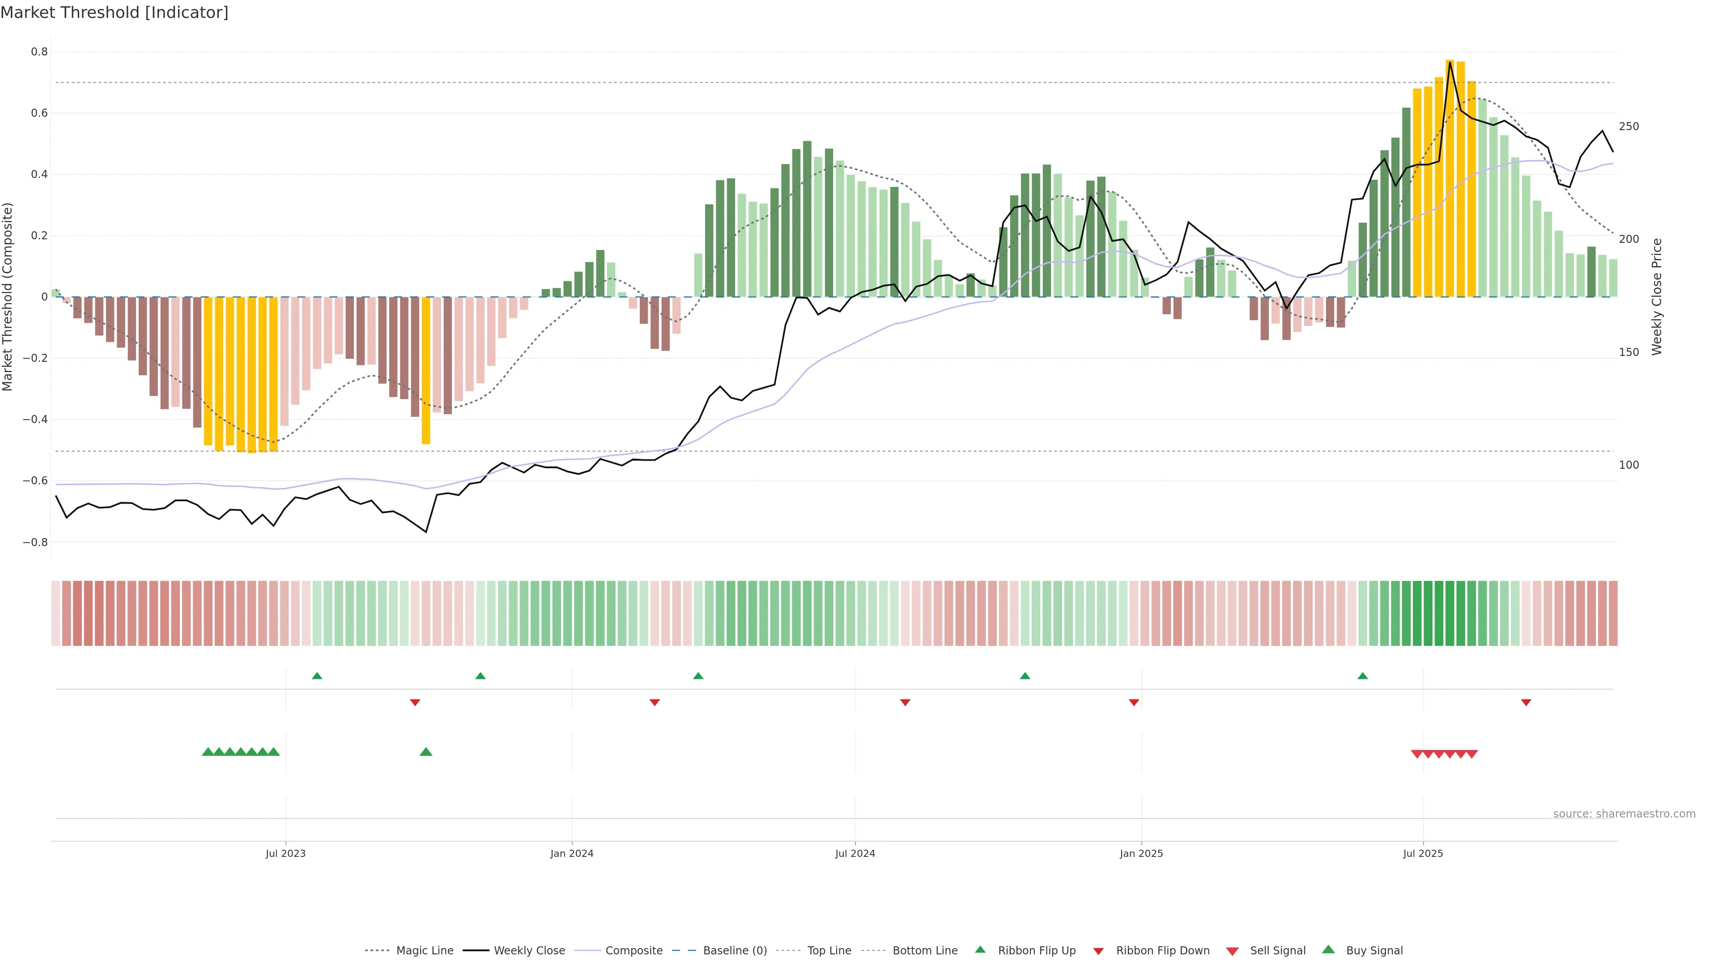
Task: Click the Jul 2025 x-axis label
Action: 1423,853
